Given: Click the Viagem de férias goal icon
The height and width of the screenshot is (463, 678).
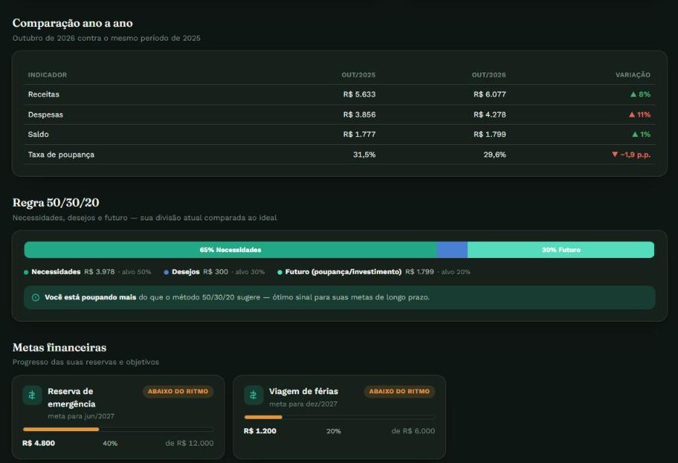Looking at the screenshot, I should pyautogui.click(x=254, y=395).
